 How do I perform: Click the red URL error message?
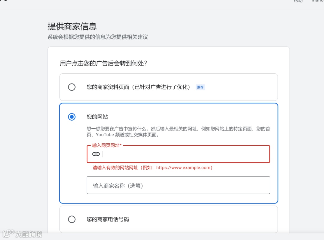point(152,168)
